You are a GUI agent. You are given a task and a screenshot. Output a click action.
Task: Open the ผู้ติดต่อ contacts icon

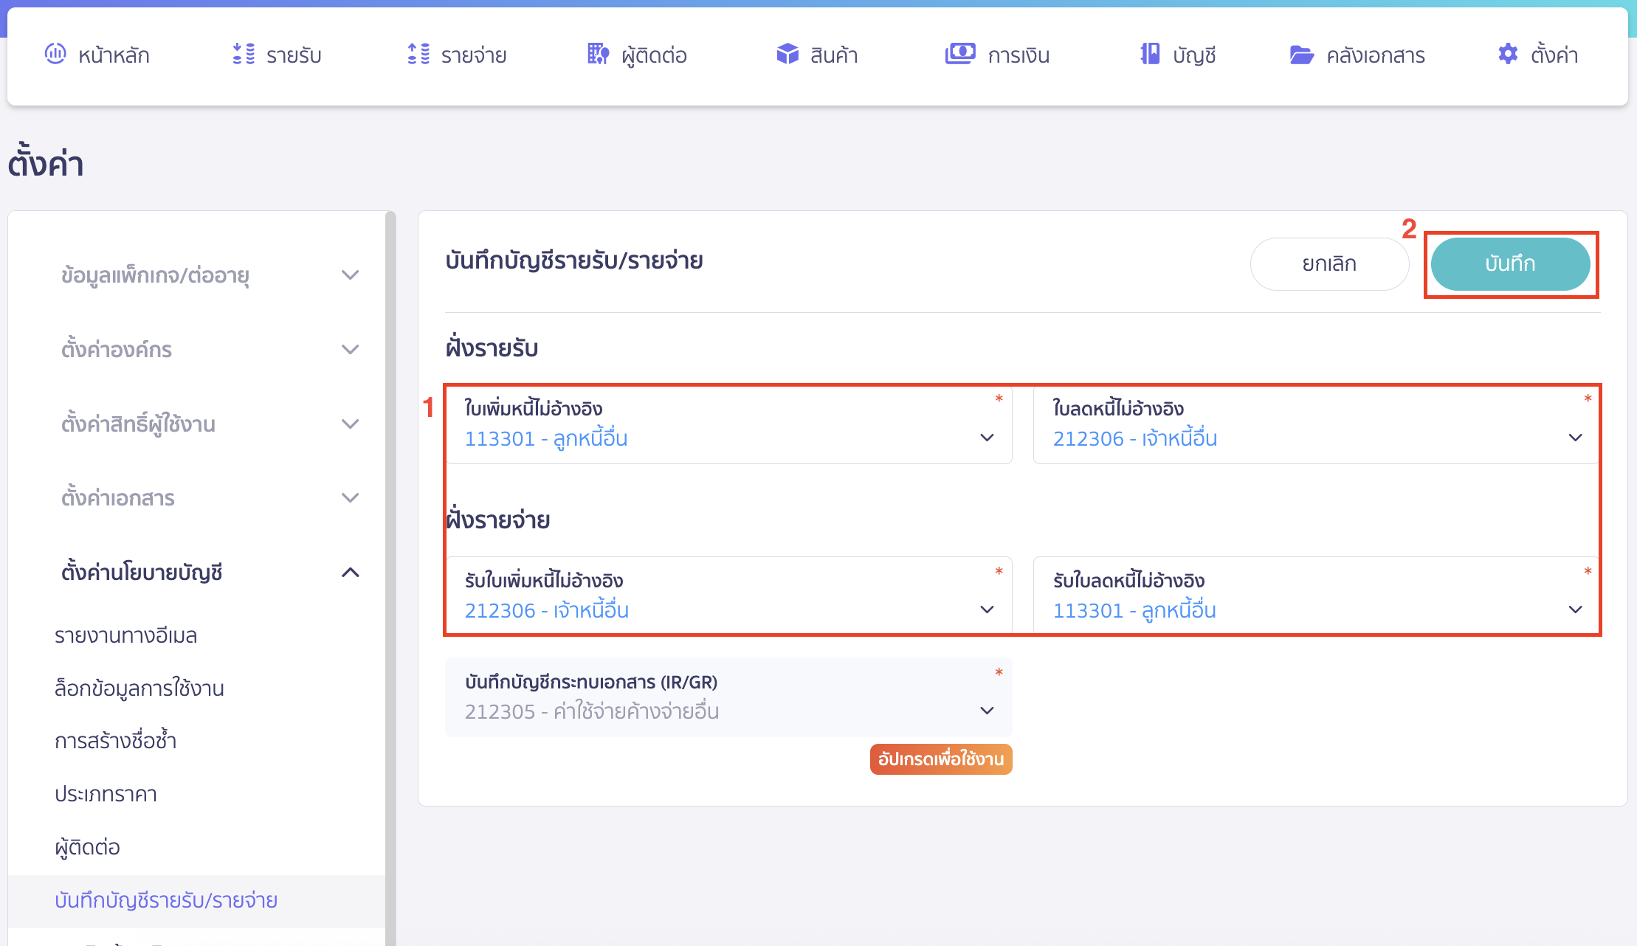tap(598, 54)
